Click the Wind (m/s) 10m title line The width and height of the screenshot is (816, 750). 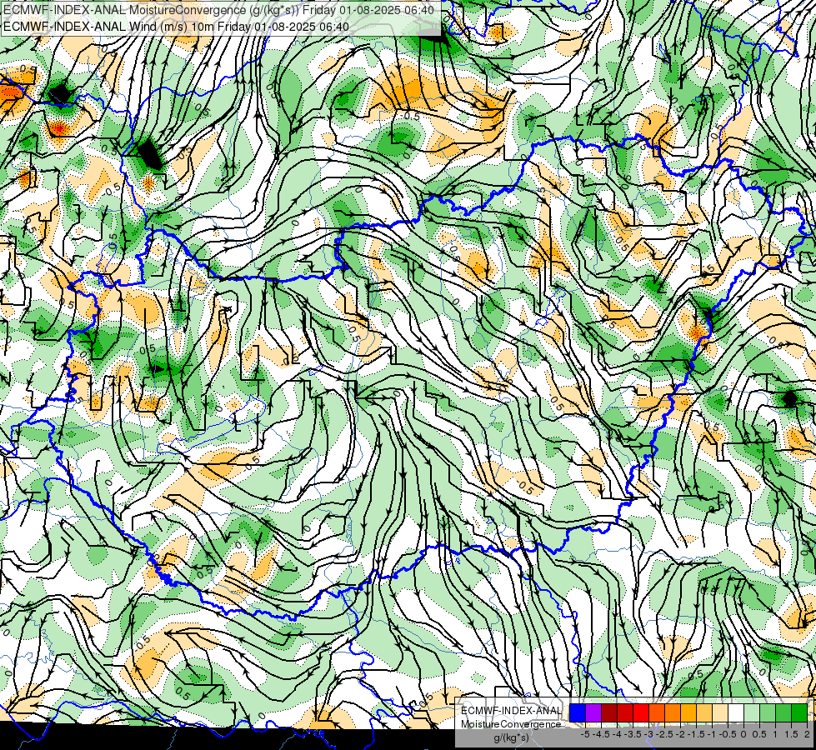(x=177, y=26)
